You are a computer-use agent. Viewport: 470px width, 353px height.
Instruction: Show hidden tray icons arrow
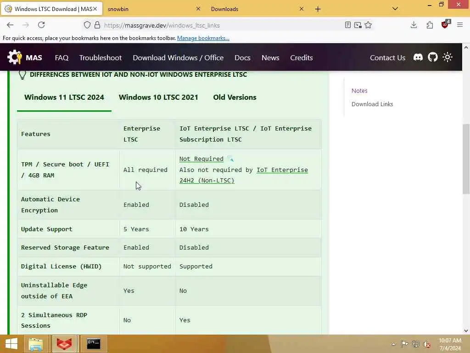(393, 344)
